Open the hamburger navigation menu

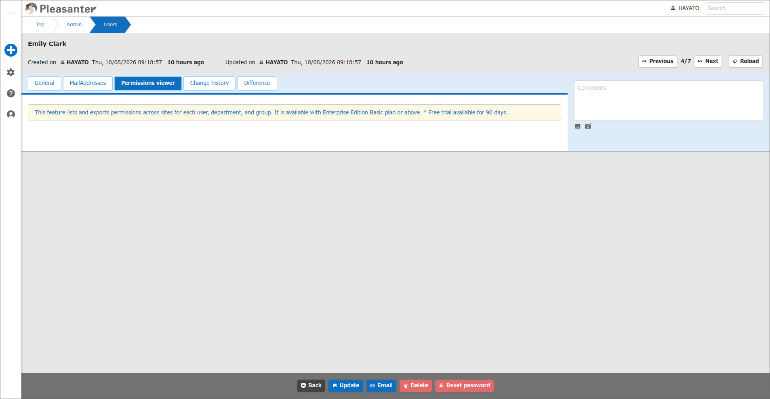(11, 11)
